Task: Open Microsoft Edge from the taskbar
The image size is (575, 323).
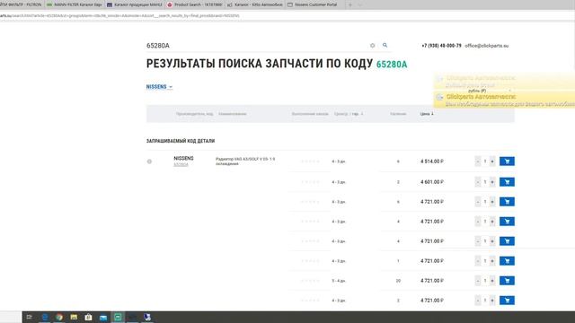Action: tap(44, 317)
